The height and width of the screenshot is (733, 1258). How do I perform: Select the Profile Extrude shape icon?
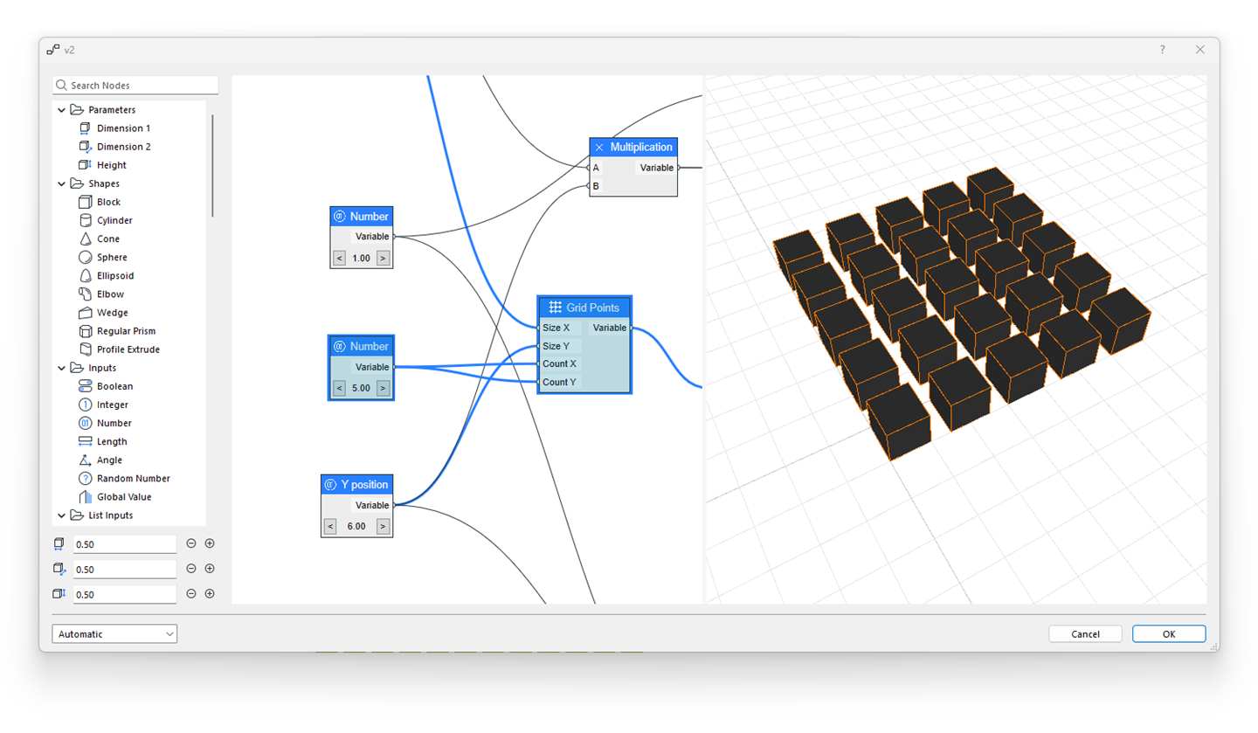point(85,349)
